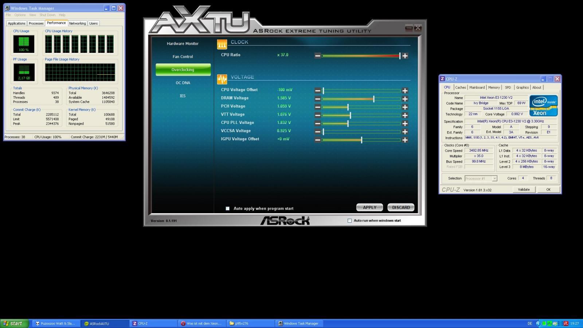This screenshot has height=328, width=583.
Task: Increase VTT Voltage with the plus button
Action: coord(405,115)
